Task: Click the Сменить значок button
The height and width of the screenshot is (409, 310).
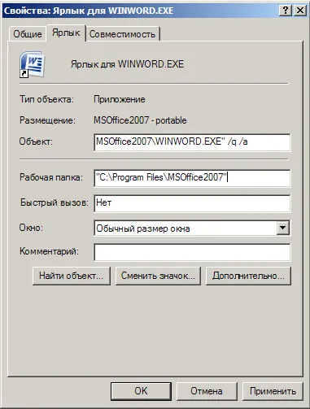Action: 158,276
